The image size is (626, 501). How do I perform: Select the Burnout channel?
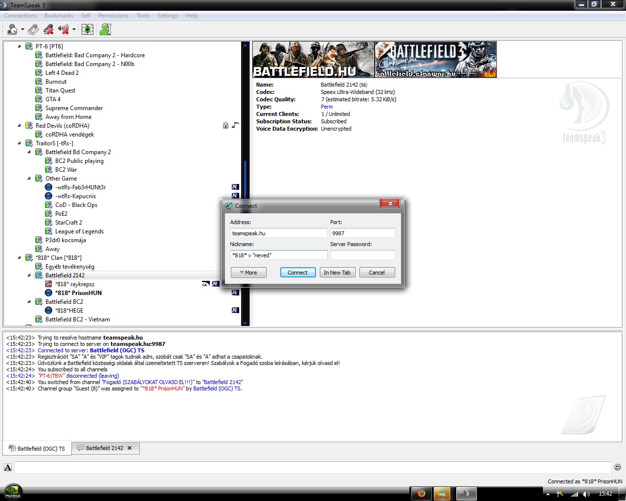[x=56, y=82]
